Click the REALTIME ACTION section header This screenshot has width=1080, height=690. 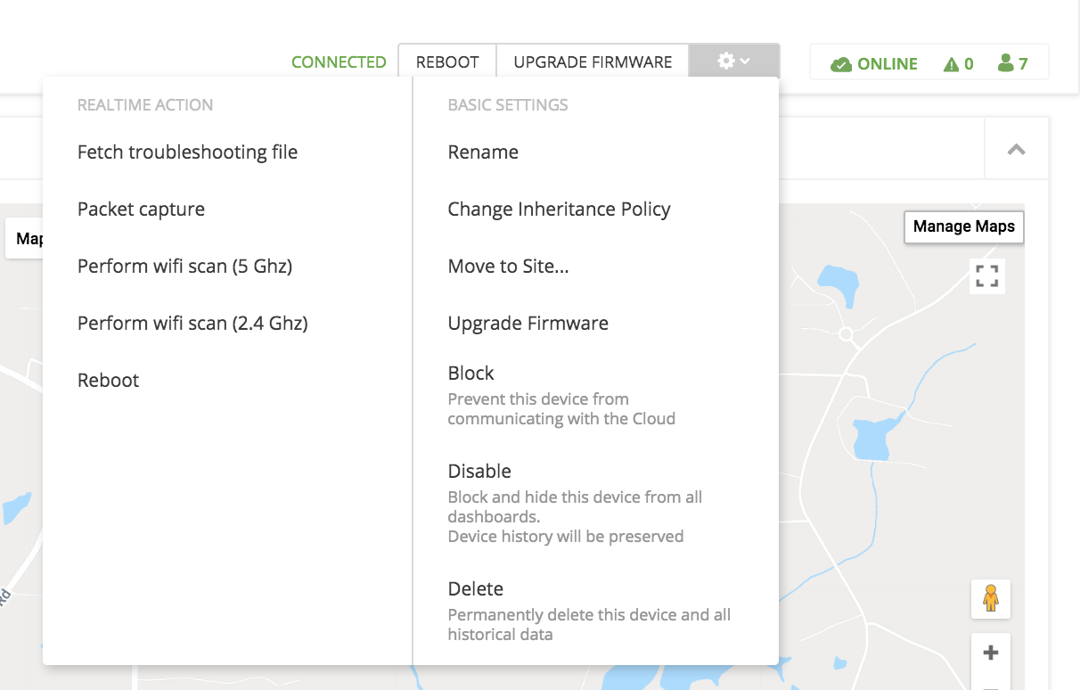coord(145,104)
